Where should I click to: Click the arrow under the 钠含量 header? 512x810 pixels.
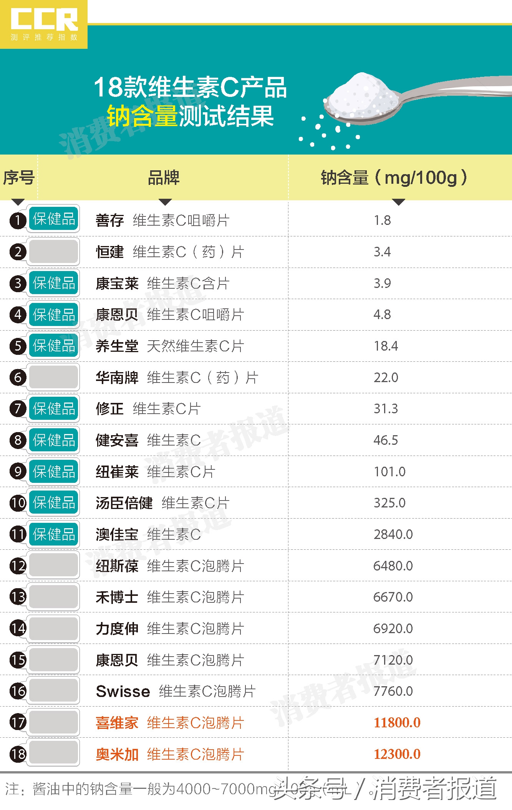pos(398,202)
